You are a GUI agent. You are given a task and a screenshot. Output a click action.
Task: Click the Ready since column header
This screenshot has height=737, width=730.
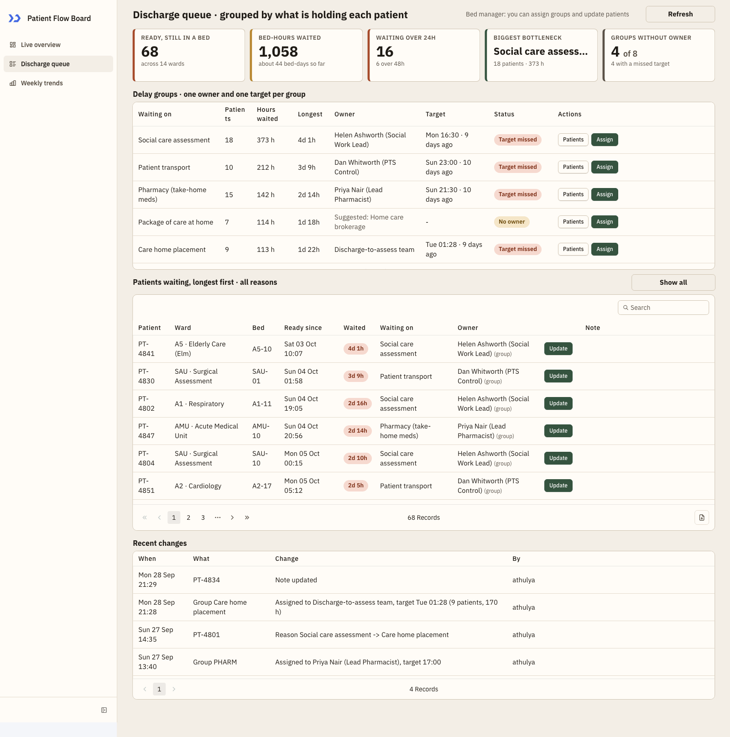tap(303, 328)
